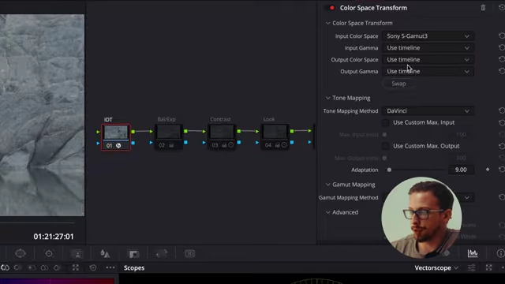
Task: Open the Tone Mapping Method dropdown
Action: point(428,110)
